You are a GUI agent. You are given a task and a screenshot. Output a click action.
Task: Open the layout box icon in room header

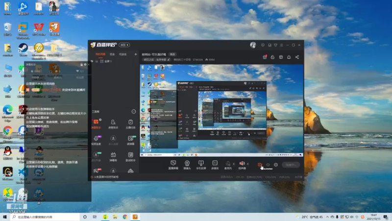point(281,57)
